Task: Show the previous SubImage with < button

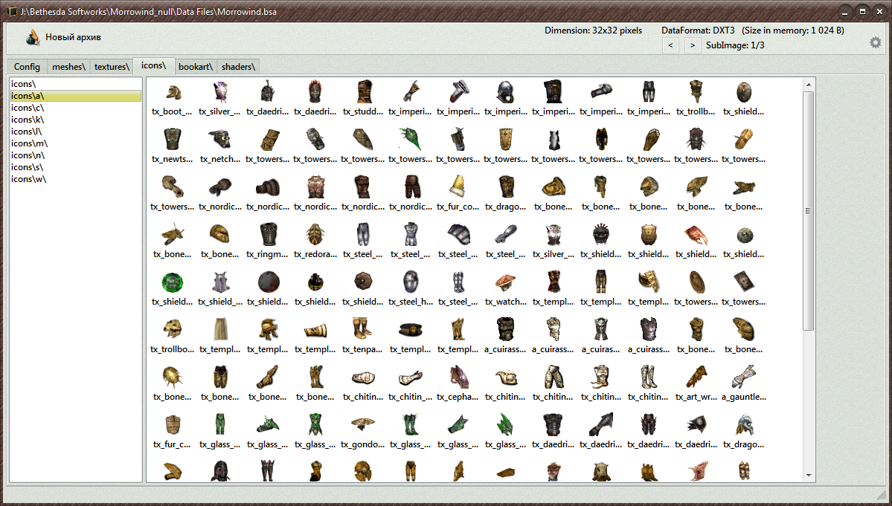Action: pos(671,45)
